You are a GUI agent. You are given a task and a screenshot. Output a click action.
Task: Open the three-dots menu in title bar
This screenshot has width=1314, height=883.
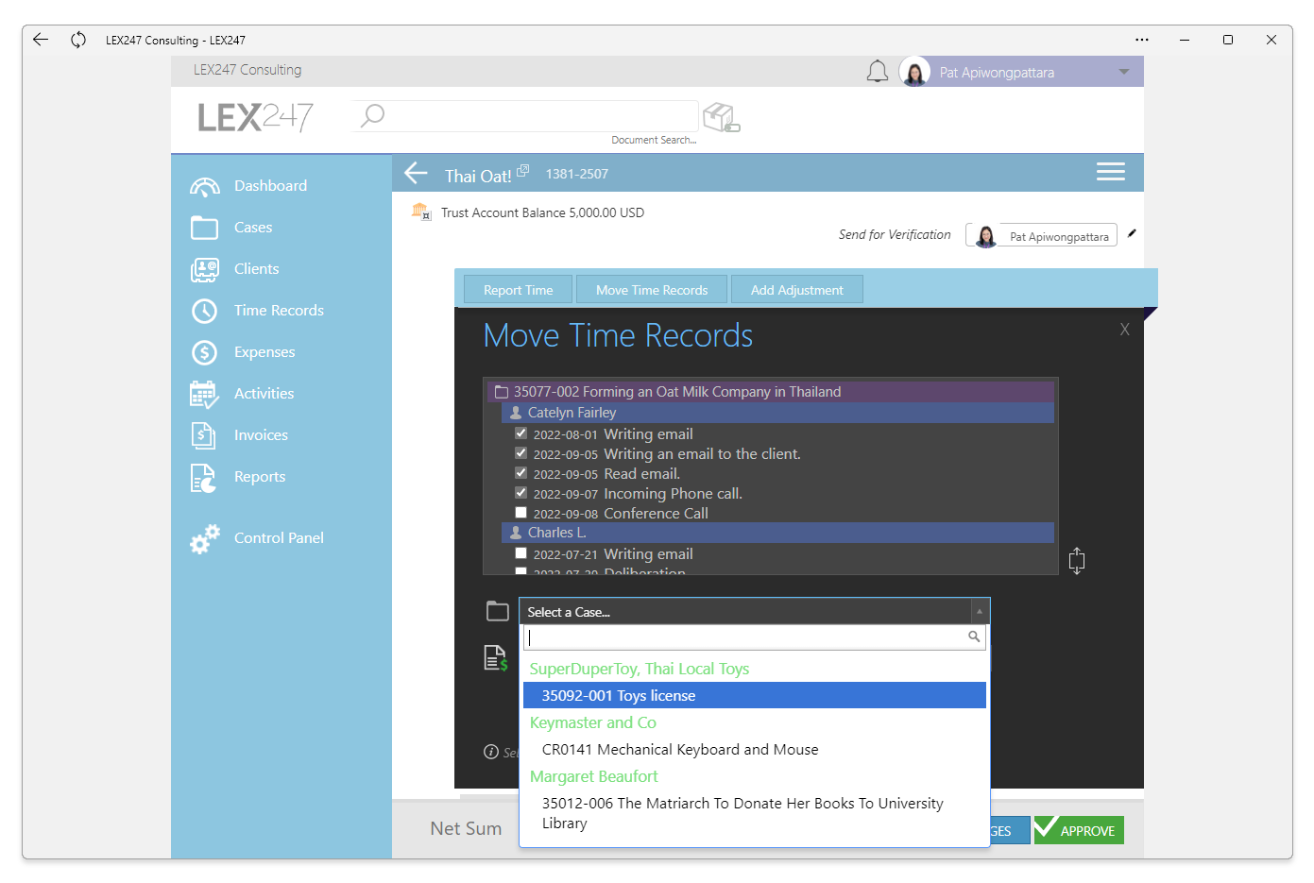(1142, 40)
